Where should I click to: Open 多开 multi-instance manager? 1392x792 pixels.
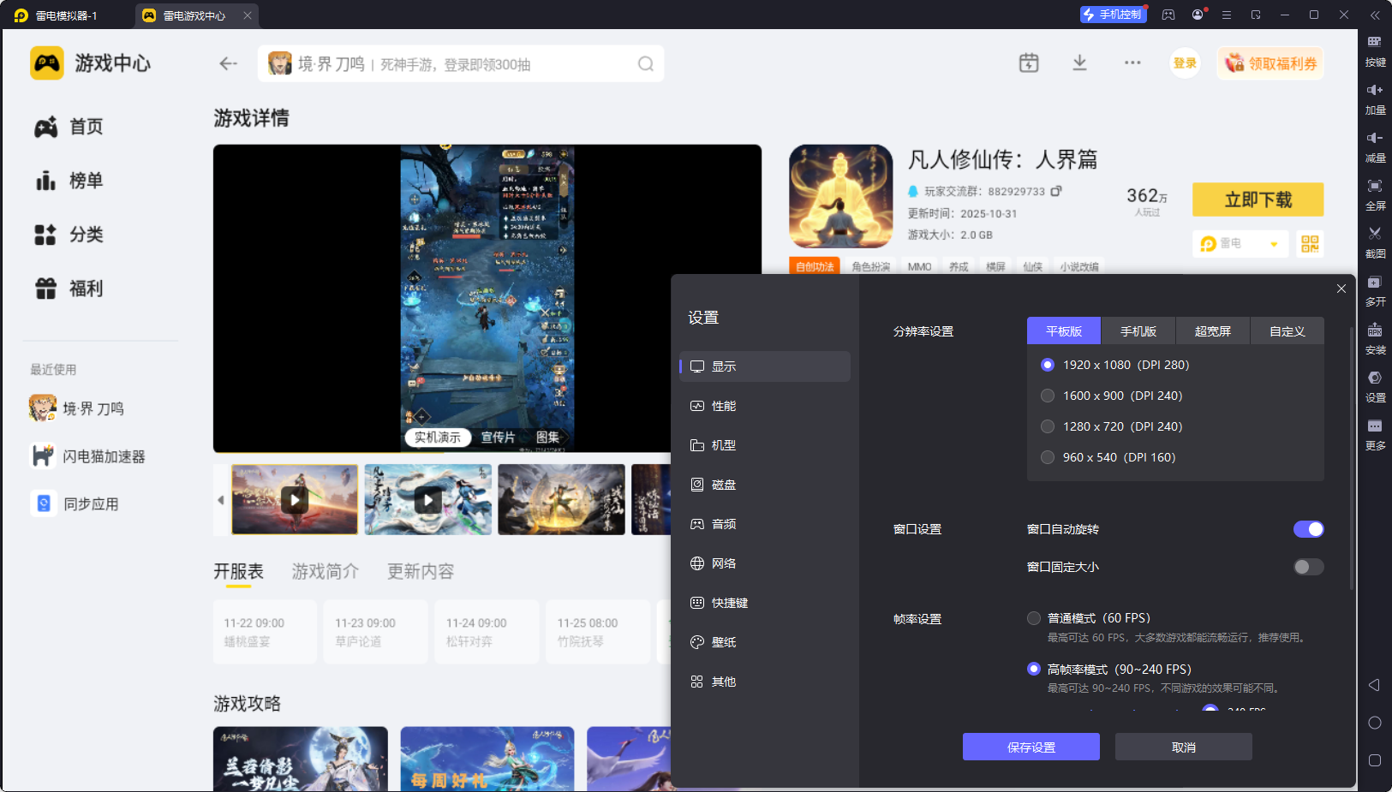1374,290
